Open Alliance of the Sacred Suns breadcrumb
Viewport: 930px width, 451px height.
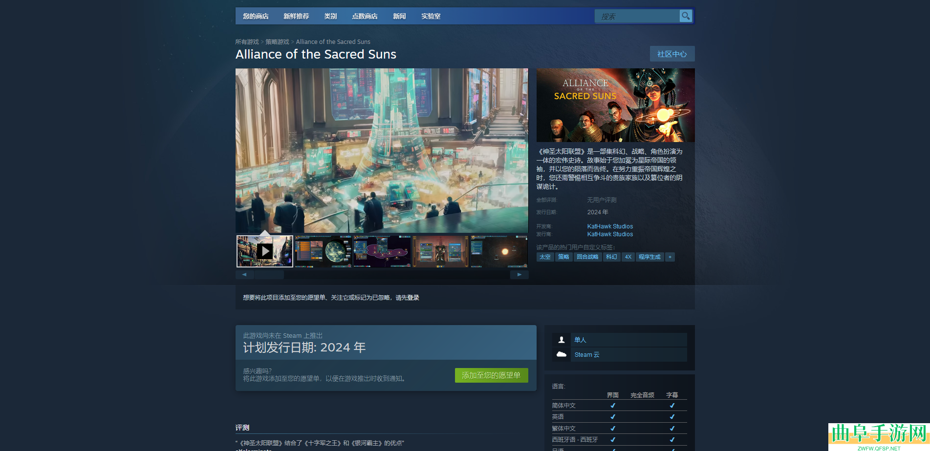(333, 42)
